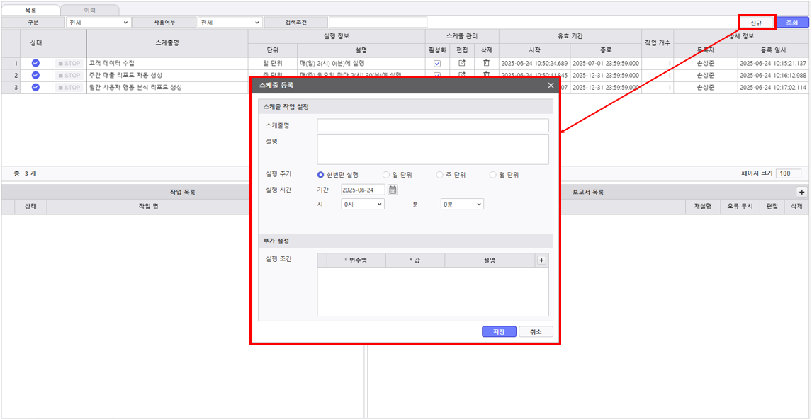Open the 분 minute dropdown
Screen dimensions: 812x419
[461, 204]
